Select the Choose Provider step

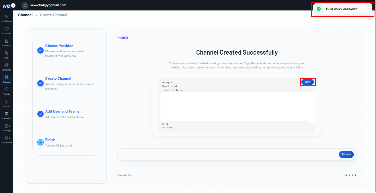click(x=59, y=46)
